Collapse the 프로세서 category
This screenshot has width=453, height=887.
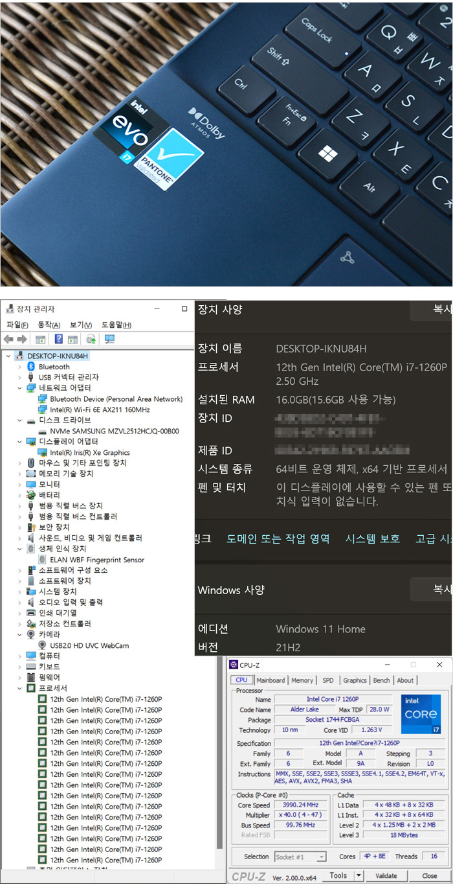[x=20, y=688]
